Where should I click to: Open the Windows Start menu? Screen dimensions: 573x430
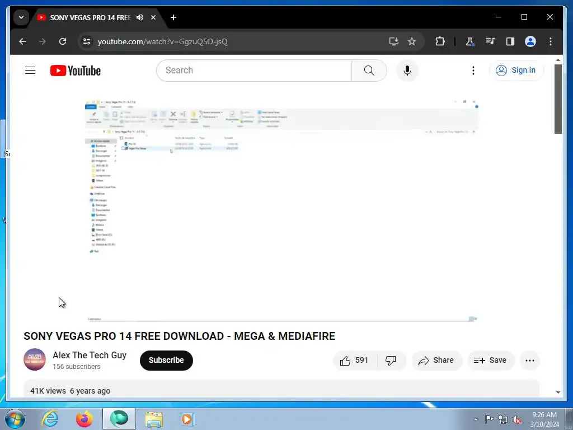click(x=15, y=419)
